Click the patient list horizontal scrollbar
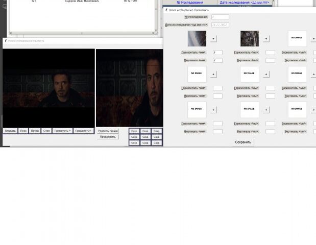Viewport: 316px width, 245px height. pos(82,33)
